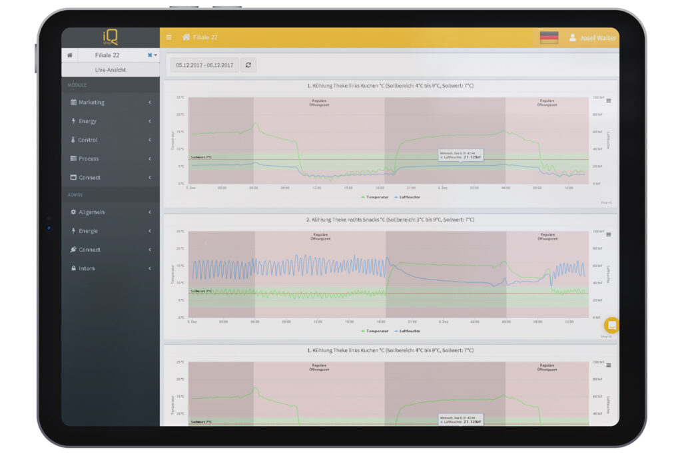Click the sidebar home icon left of Filiale 22
The height and width of the screenshot is (454, 682).
[x=70, y=55]
